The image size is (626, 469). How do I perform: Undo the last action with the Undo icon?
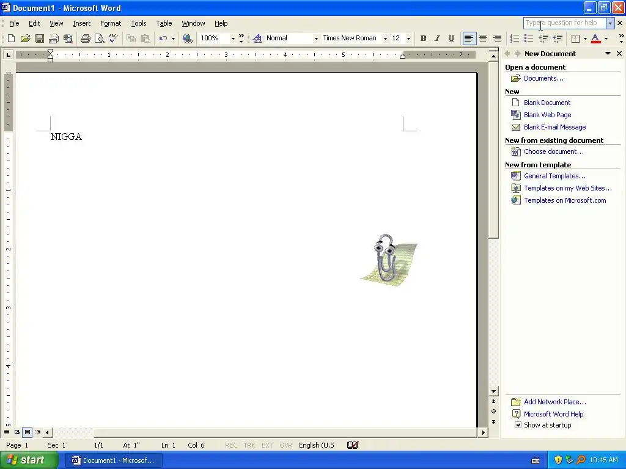point(163,38)
